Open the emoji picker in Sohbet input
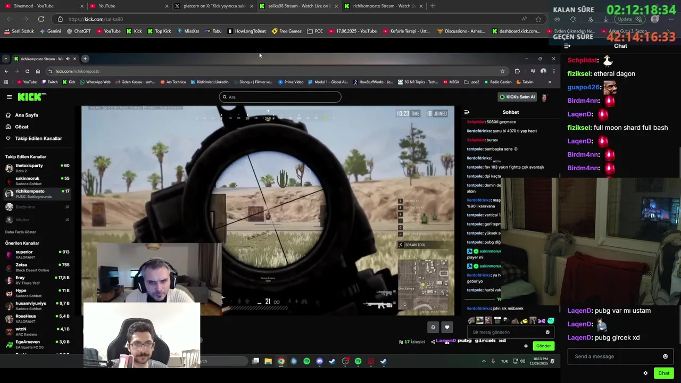This screenshot has width=681, height=383. (x=547, y=332)
